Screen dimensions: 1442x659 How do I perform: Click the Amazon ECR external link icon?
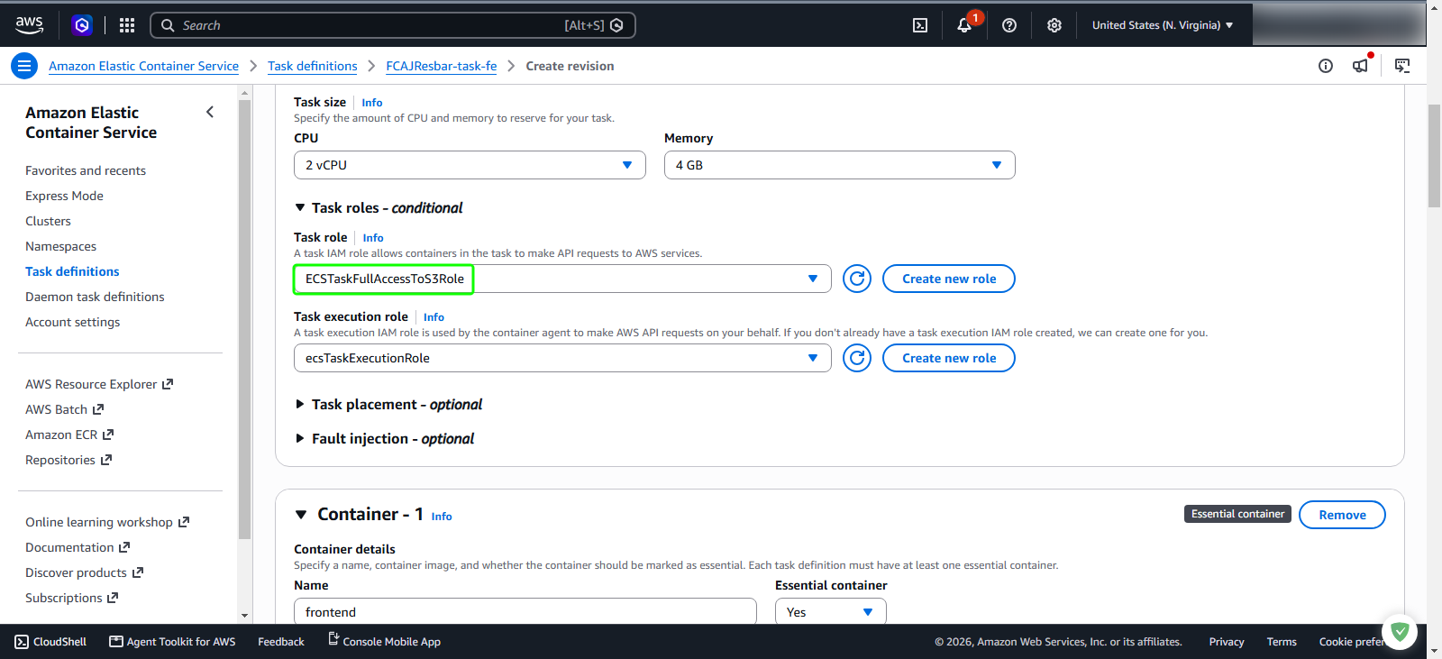click(x=108, y=435)
